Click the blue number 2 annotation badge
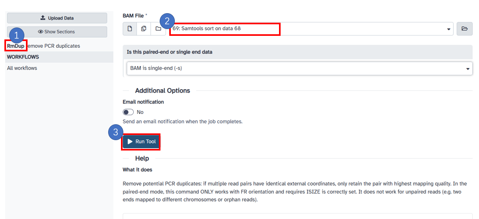The width and height of the screenshot is (479, 219). click(167, 21)
